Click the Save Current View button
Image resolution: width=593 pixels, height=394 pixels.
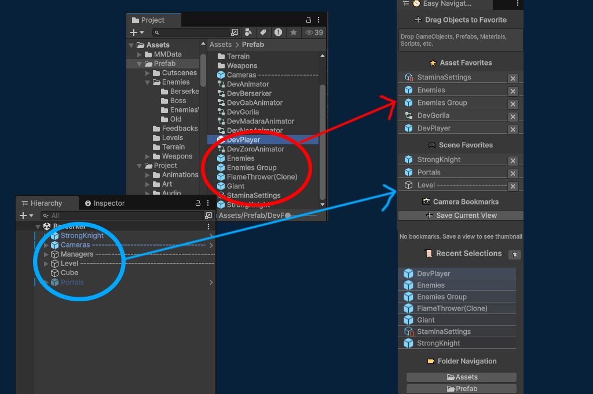461,216
